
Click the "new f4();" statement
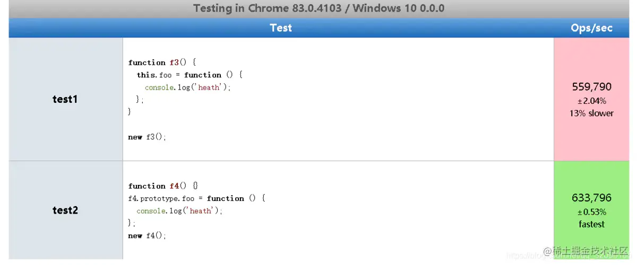147,236
